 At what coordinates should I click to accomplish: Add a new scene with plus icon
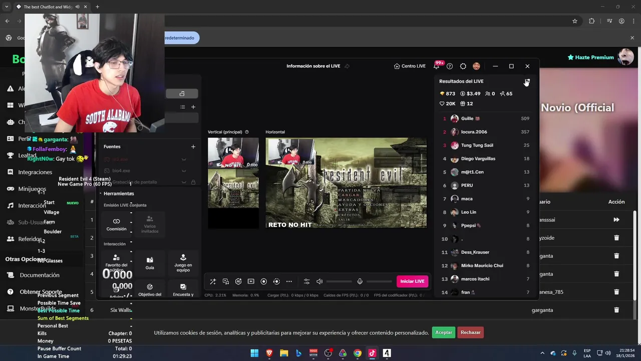[x=193, y=107]
